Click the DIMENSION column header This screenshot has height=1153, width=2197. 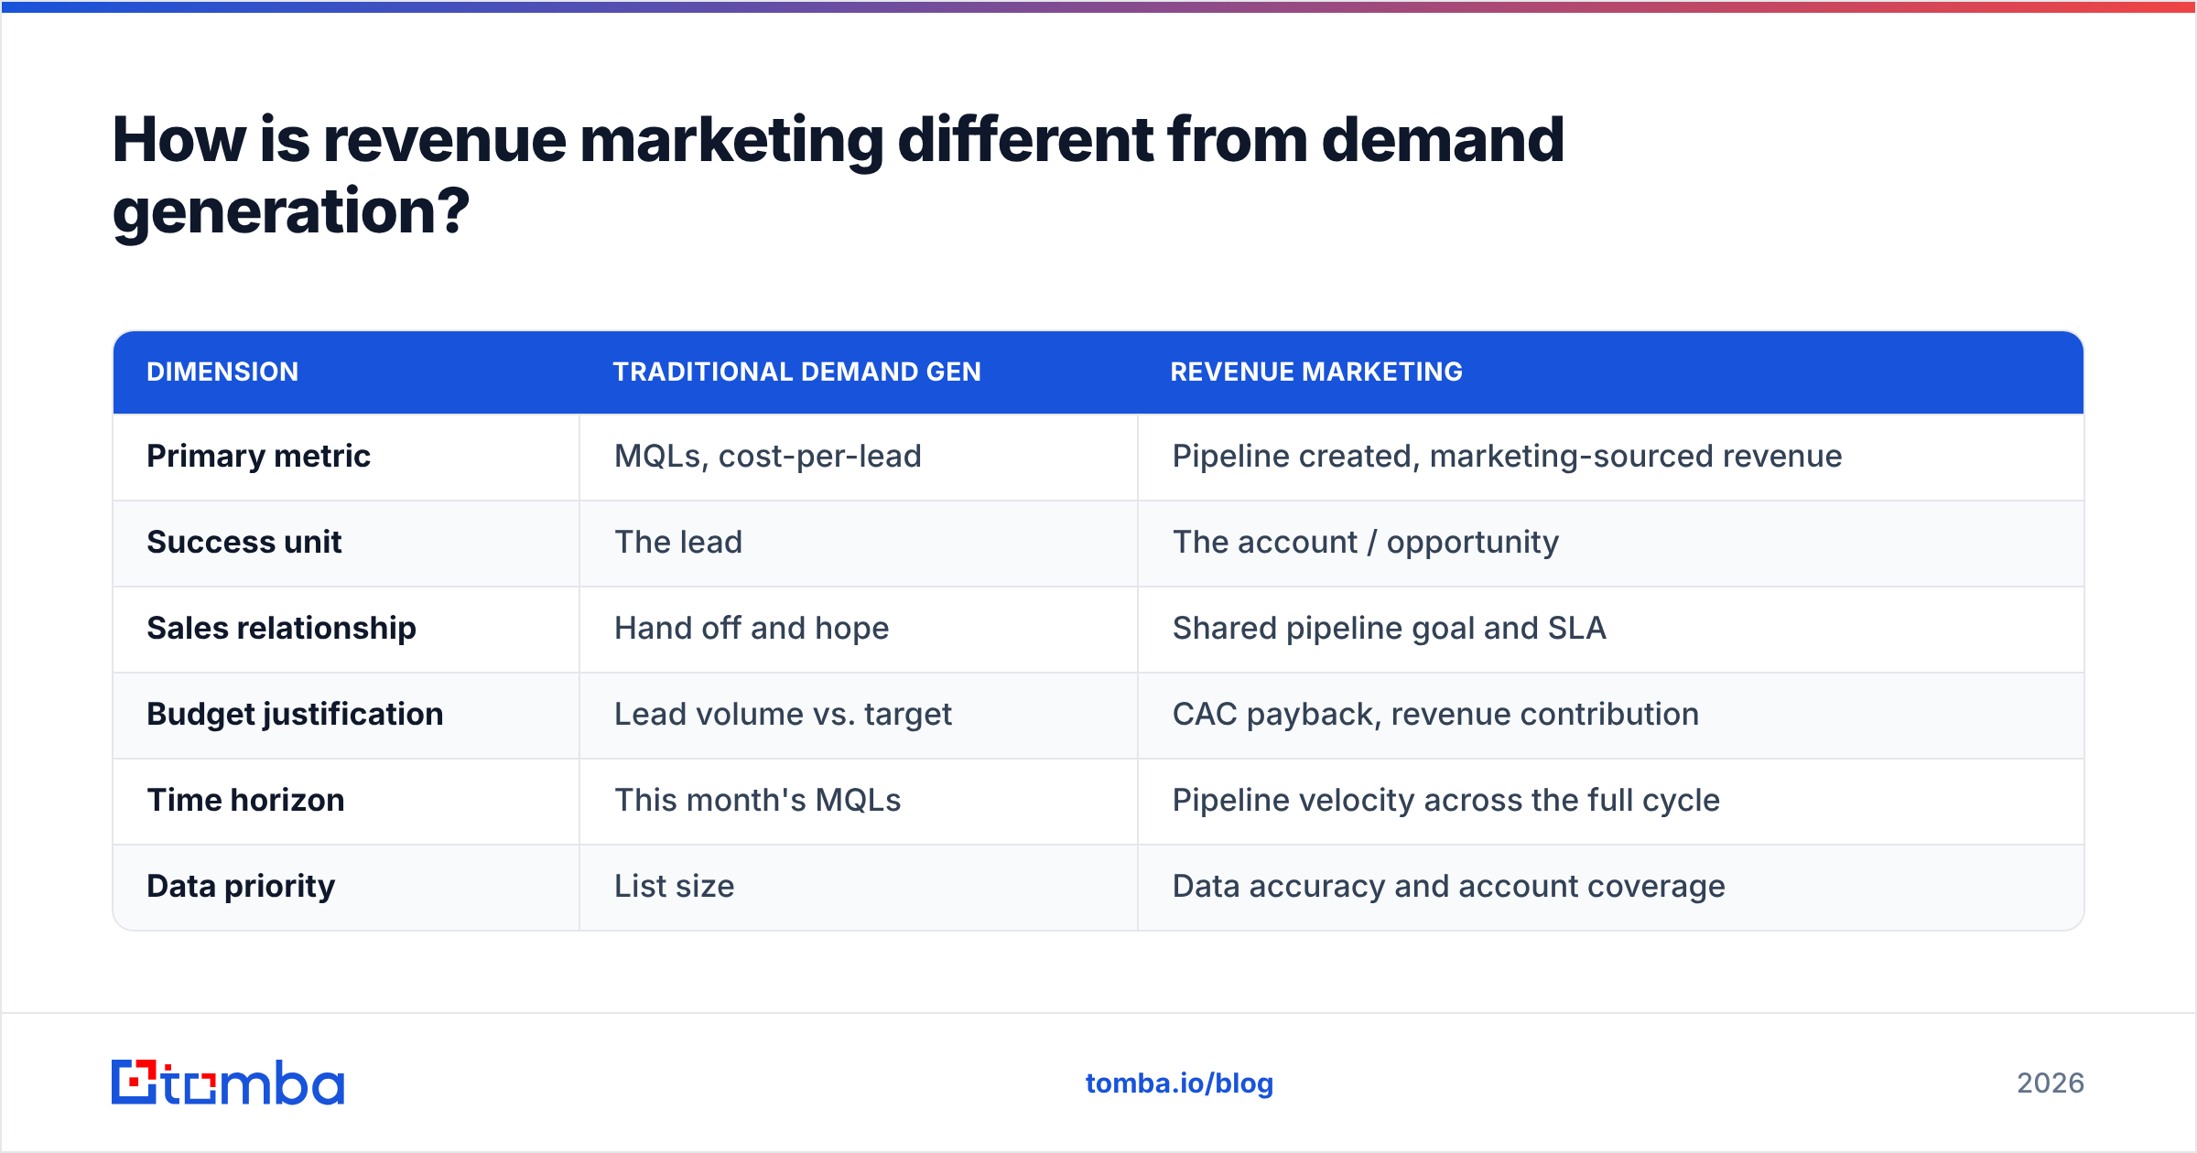click(x=222, y=372)
